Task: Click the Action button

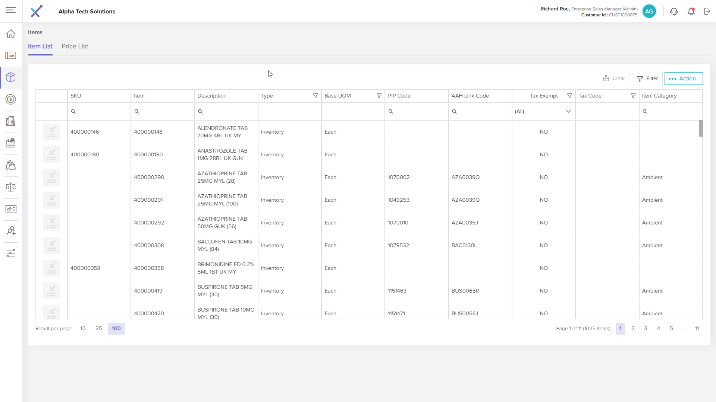Action: click(683, 79)
